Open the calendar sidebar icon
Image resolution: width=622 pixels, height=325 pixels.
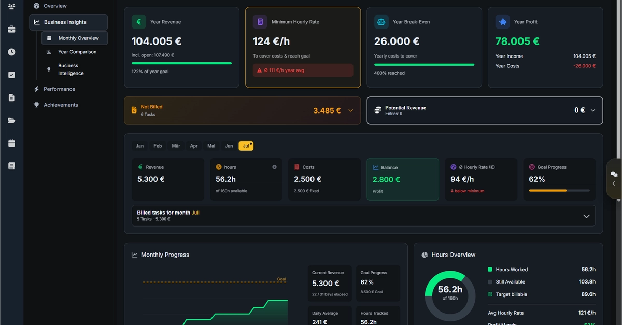(x=11, y=143)
